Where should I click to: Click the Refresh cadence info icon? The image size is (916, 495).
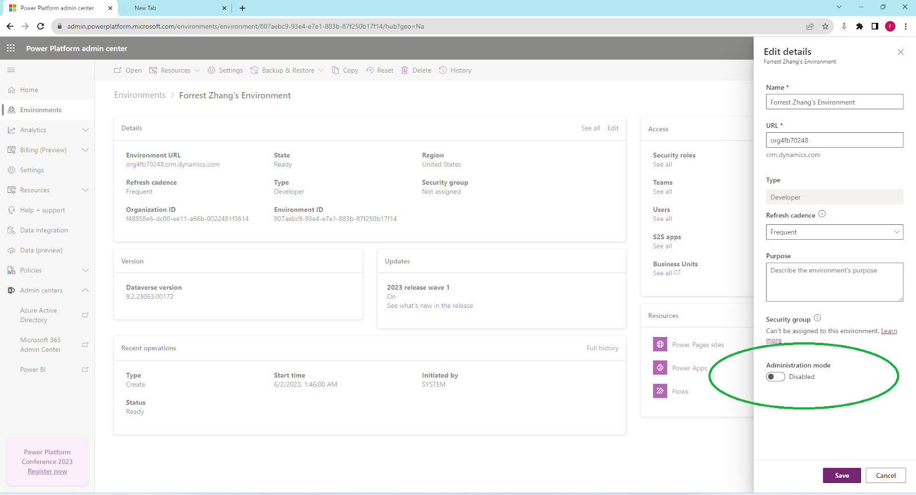point(822,214)
